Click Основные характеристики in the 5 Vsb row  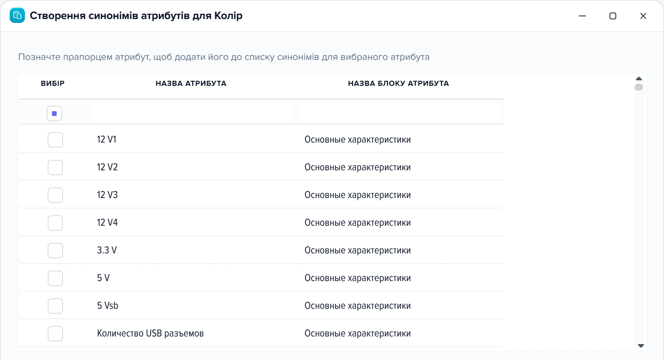358,306
